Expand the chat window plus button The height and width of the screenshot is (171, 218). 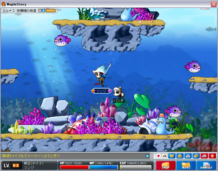pyautogui.click(x=147, y=156)
